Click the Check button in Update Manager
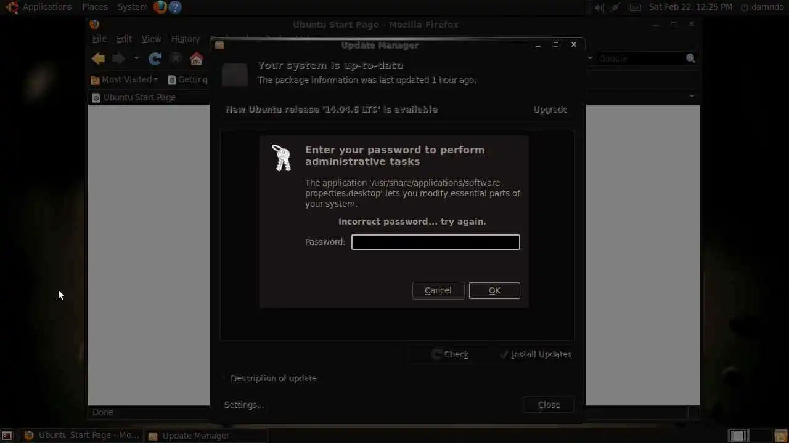Viewport: 789px width, 443px height. pyautogui.click(x=450, y=354)
